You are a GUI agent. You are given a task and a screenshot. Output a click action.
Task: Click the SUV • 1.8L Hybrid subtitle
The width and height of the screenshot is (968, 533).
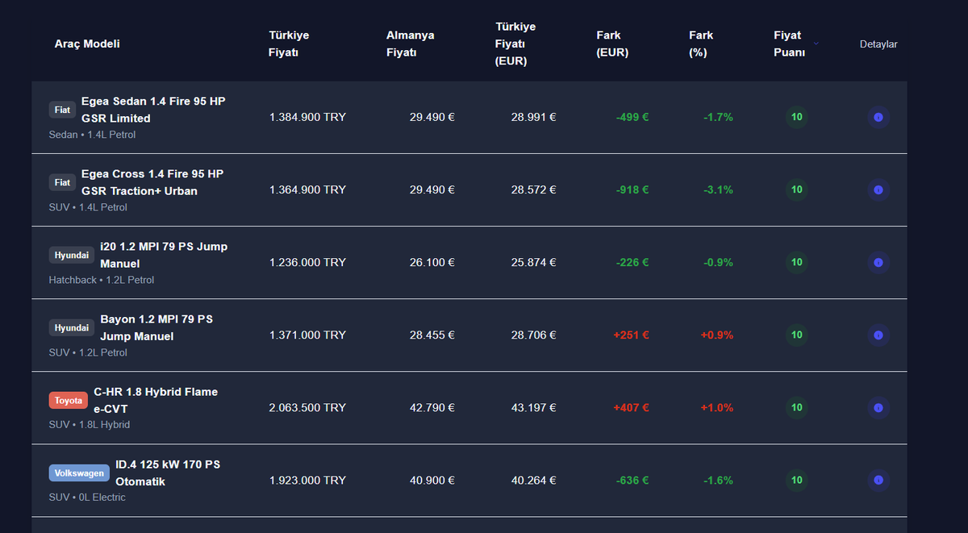coord(90,425)
